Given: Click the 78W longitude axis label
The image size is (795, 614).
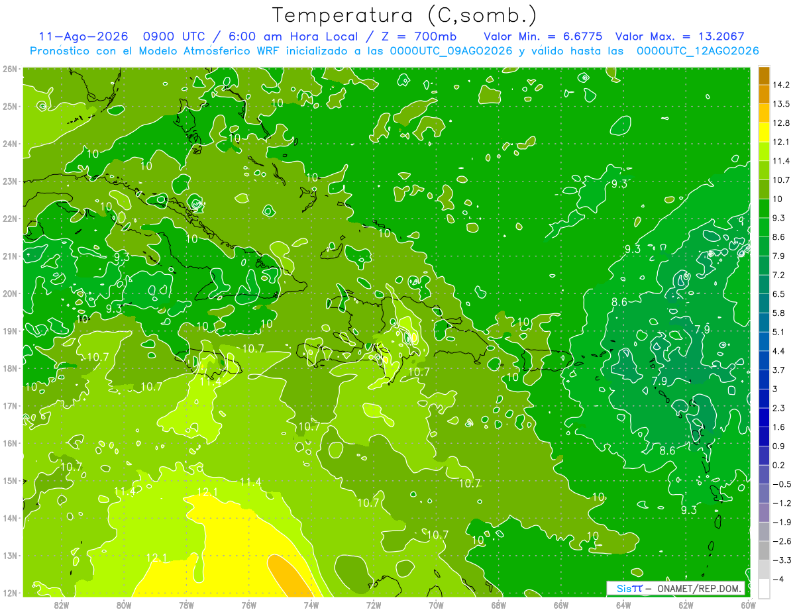Looking at the screenshot, I should point(186,605).
